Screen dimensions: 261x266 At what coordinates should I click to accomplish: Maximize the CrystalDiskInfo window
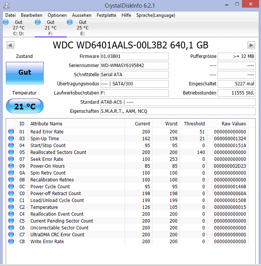[x=237, y=4]
